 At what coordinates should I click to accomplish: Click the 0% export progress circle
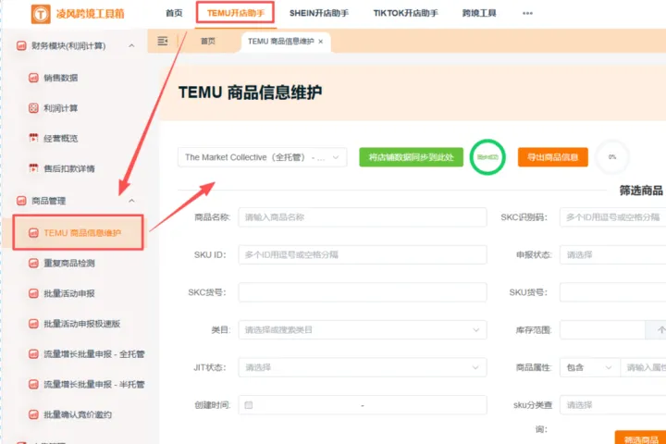coord(612,157)
